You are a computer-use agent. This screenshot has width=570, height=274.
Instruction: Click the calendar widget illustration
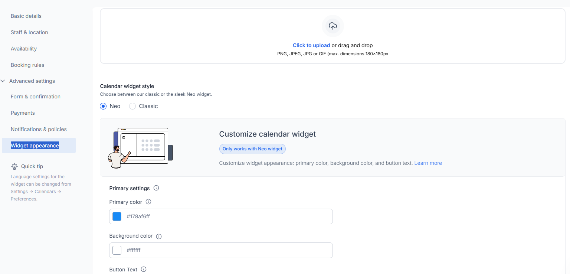[140, 147]
